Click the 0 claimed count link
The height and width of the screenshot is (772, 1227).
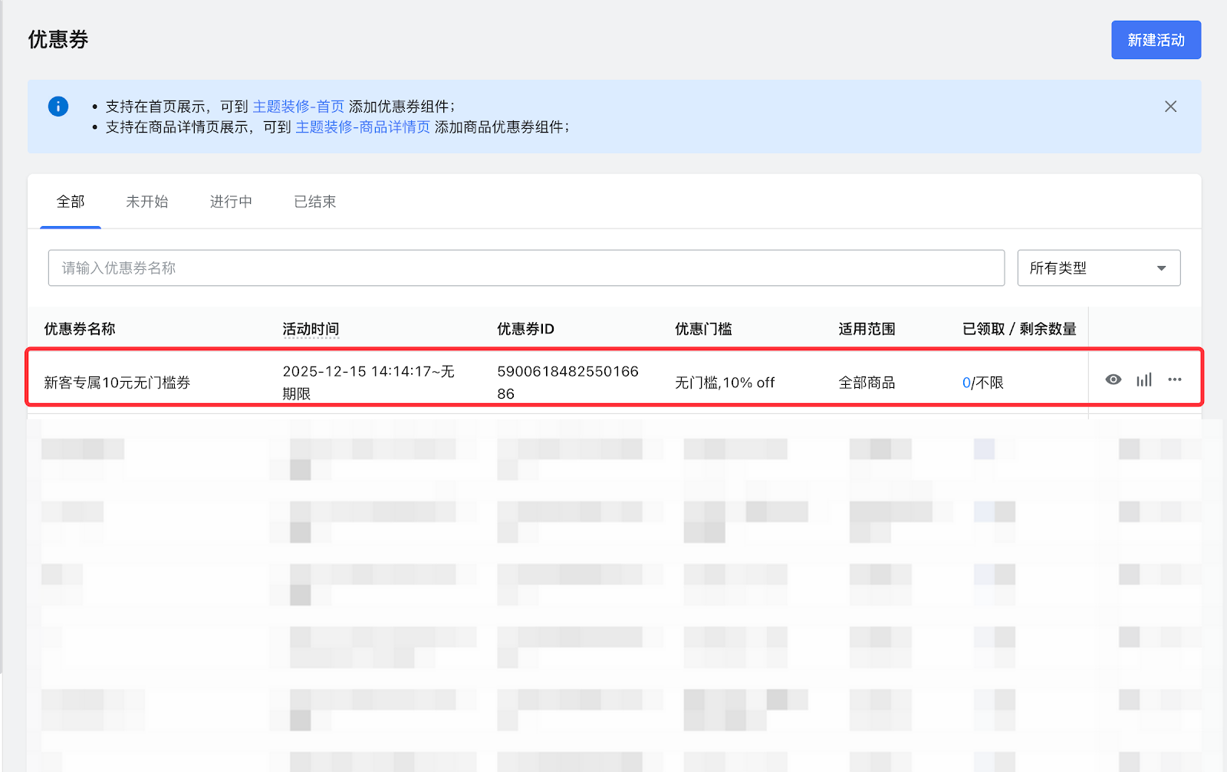pyautogui.click(x=966, y=383)
